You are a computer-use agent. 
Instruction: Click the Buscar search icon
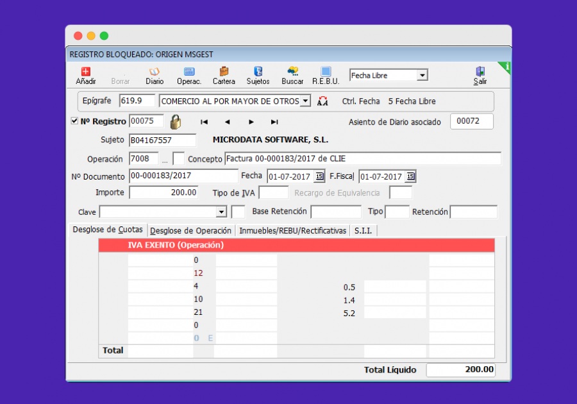[x=292, y=76]
